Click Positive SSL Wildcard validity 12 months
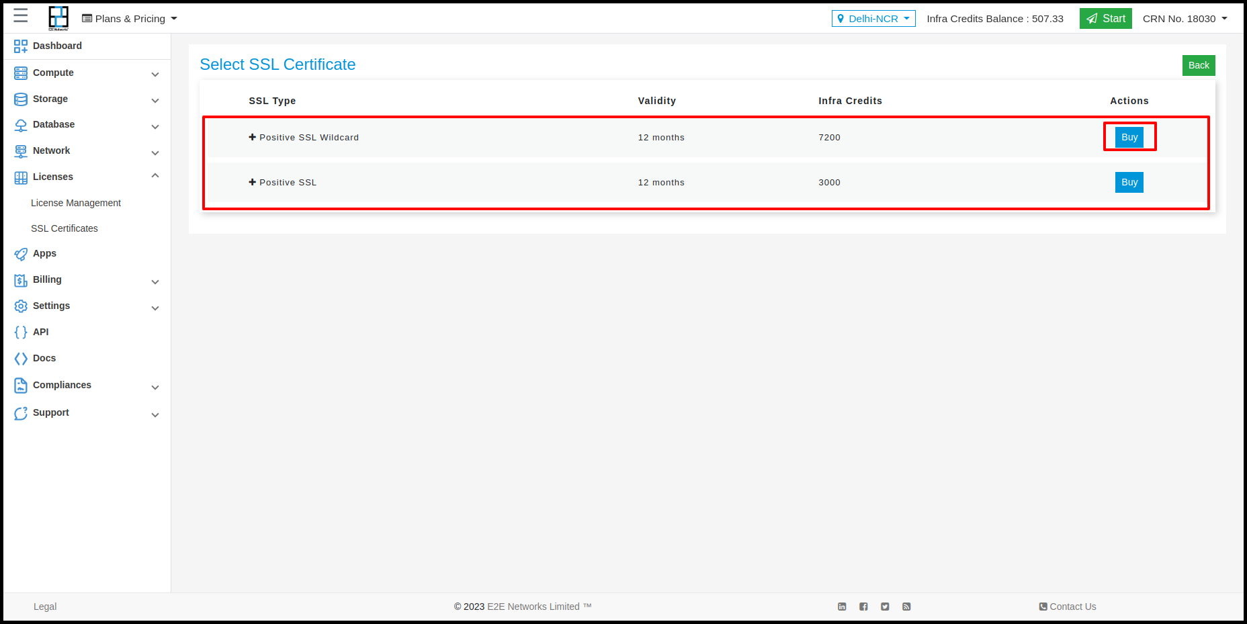This screenshot has width=1247, height=624. pyautogui.click(x=661, y=137)
